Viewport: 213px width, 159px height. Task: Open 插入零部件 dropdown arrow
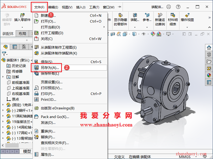coord(23,27)
